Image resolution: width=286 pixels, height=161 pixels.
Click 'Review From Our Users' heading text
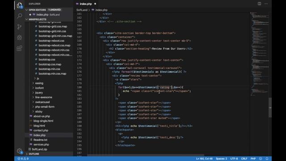[x=168, y=49]
